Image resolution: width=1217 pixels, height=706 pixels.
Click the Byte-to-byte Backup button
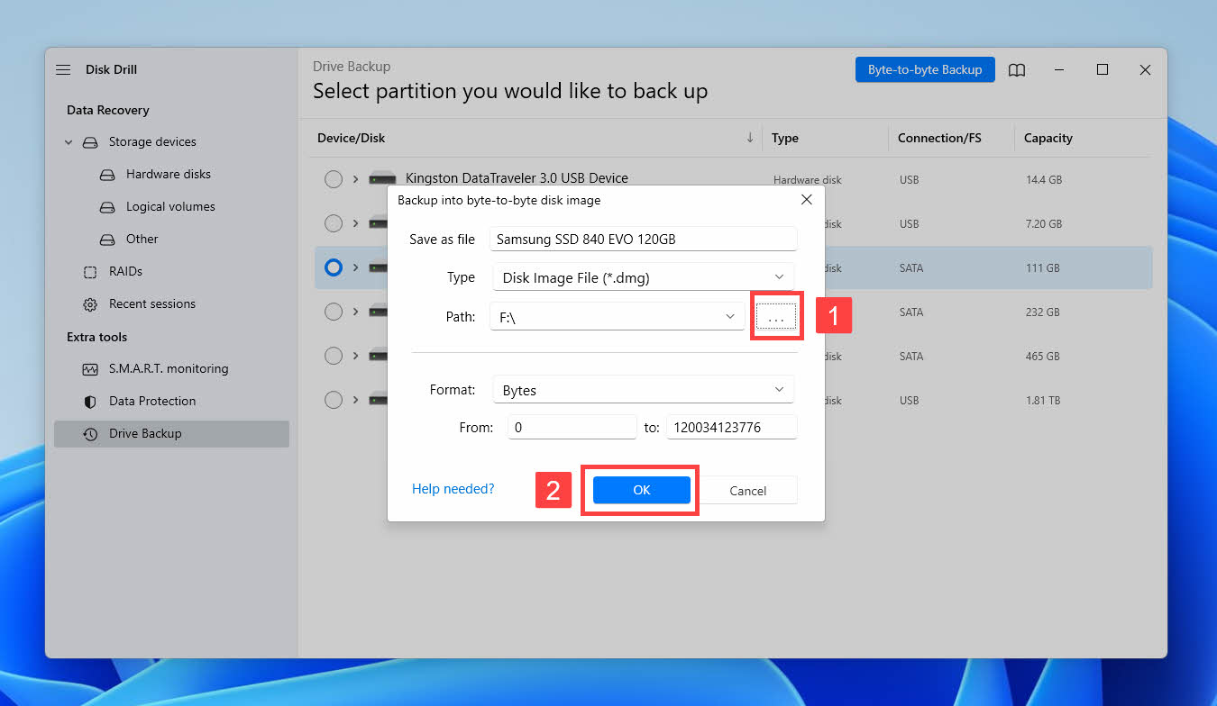pos(925,69)
